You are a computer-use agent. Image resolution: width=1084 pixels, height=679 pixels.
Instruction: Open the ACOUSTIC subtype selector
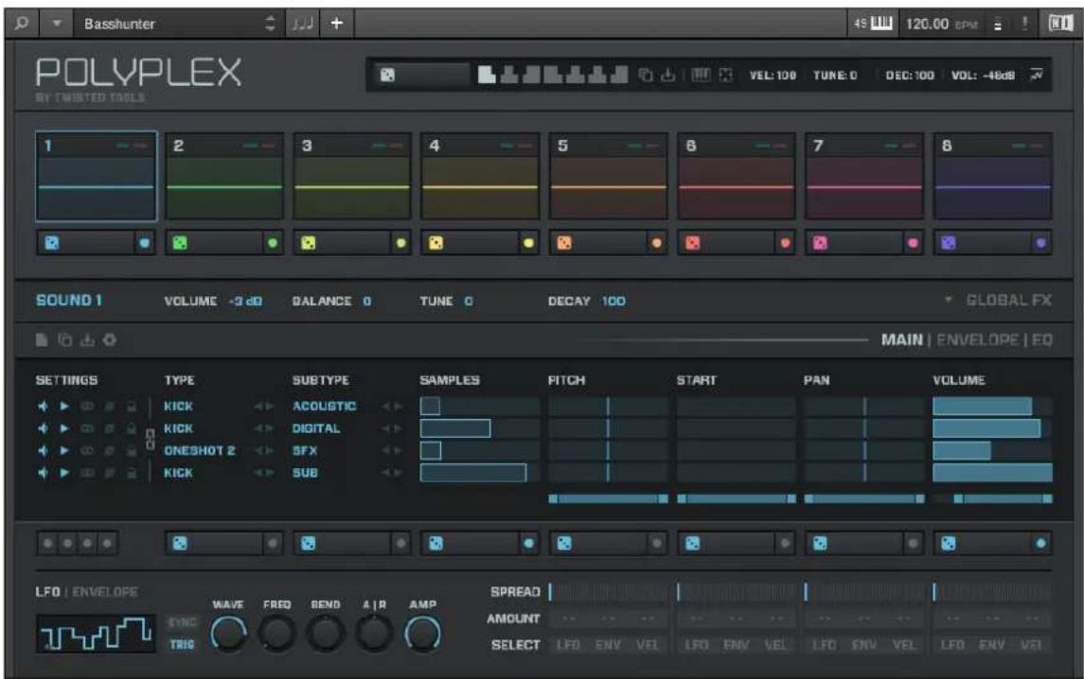point(324,406)
